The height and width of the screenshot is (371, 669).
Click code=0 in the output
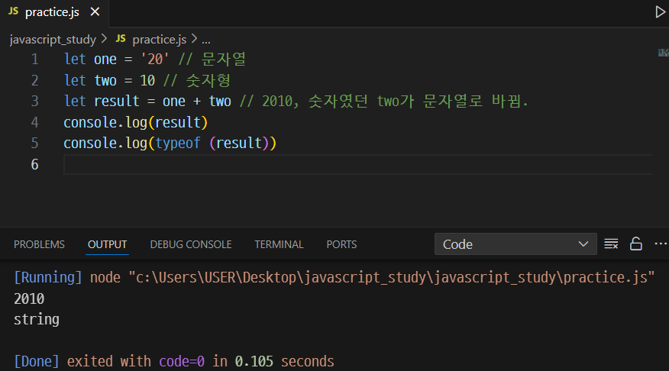tap(182, 362)
